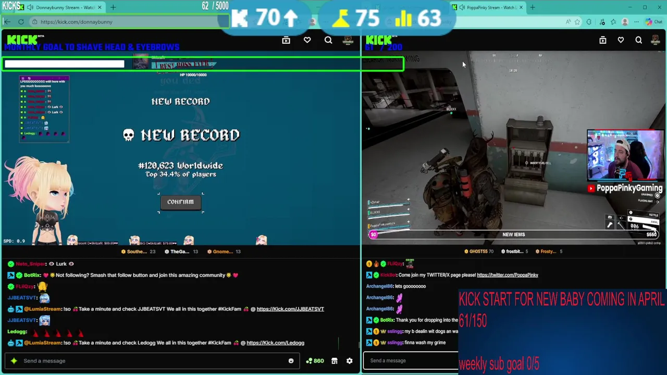
Task: Minimize the right browser window
Action: 630,7
